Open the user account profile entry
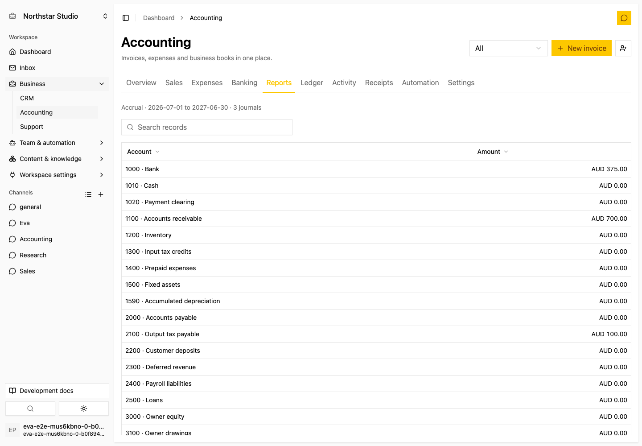642x446 pixels. point(57,430)
